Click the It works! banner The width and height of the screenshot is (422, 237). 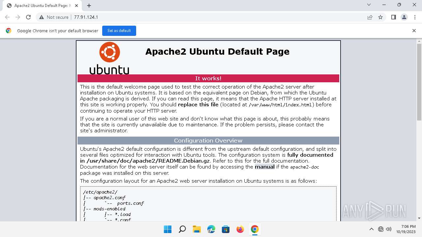tap(208, 78)
